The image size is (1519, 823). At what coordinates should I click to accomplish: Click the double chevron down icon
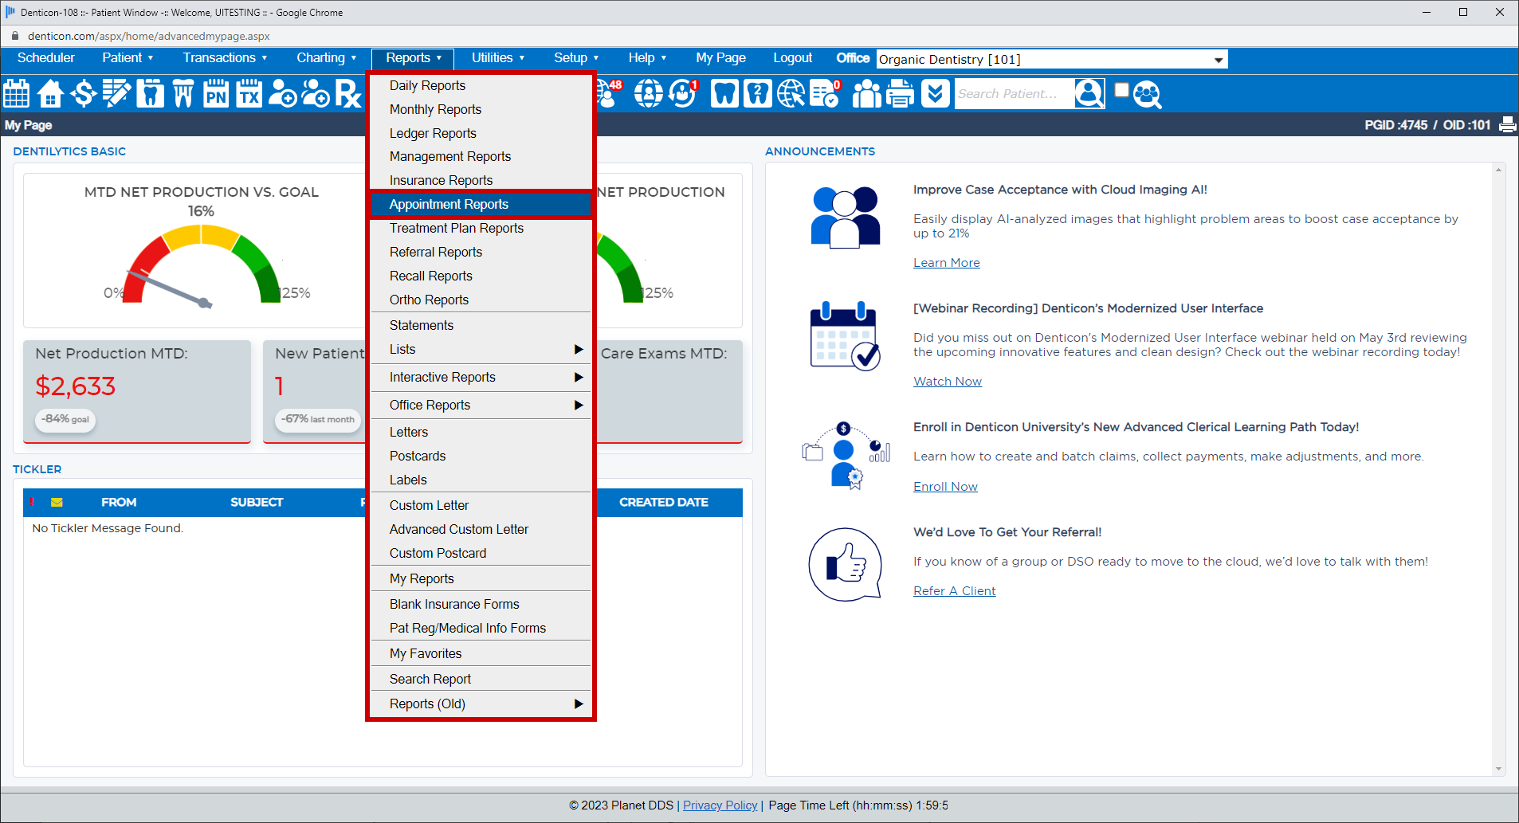pos(935,93)
